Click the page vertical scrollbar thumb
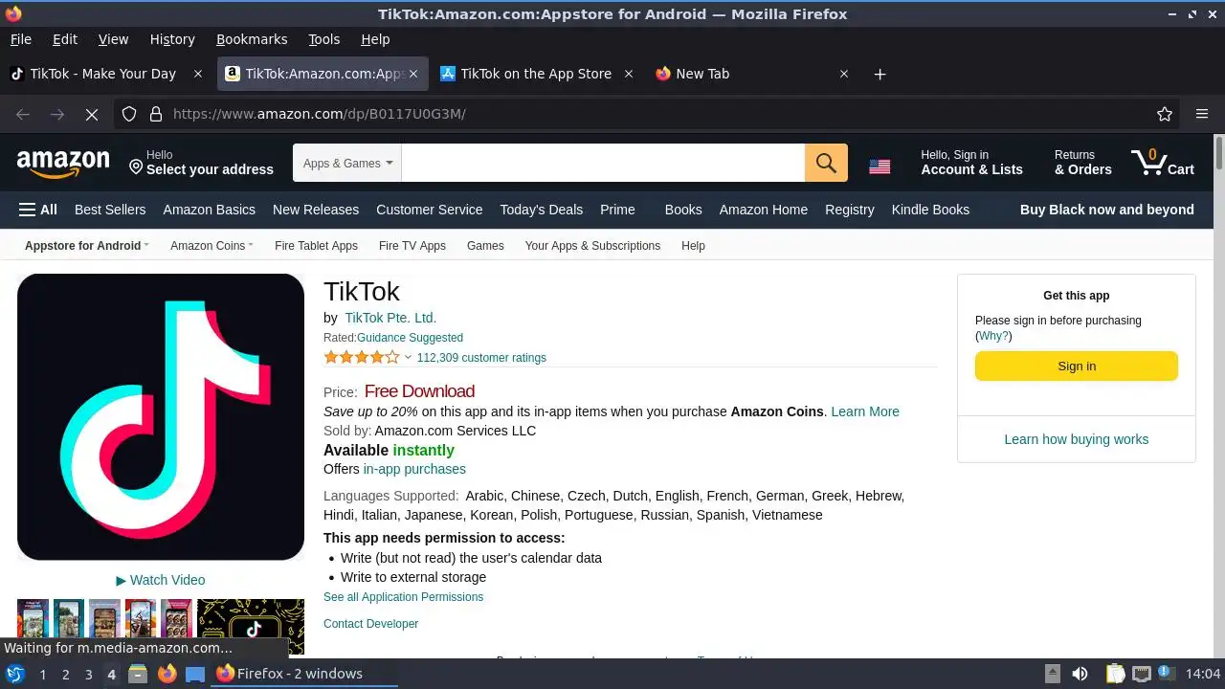The image size is (1225, 689). pos(1219,151)
